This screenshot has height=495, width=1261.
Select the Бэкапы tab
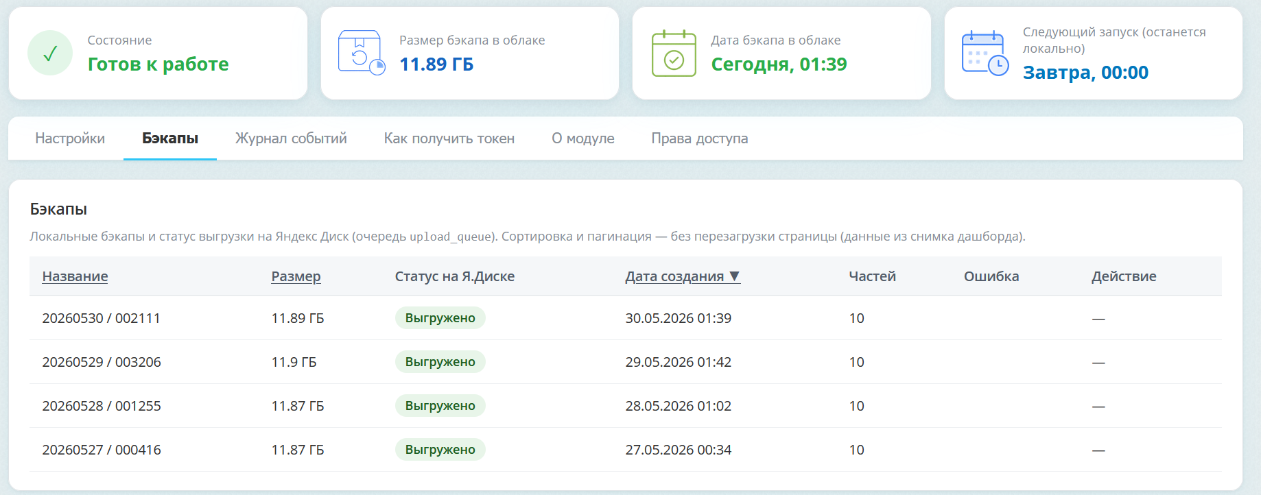(170, 138)
